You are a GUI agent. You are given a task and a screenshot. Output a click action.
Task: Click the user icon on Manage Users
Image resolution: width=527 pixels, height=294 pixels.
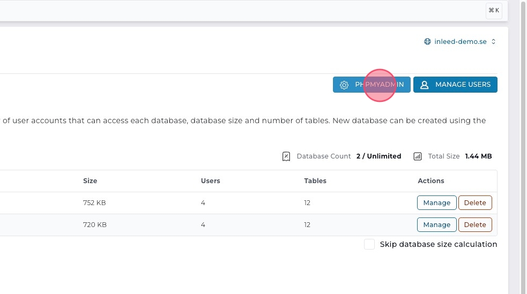click(x=424, y=85)
